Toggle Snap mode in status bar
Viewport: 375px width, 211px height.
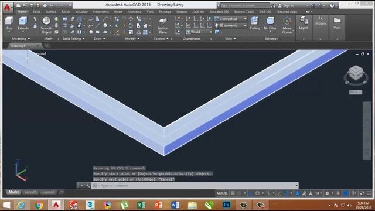point(239,193)
